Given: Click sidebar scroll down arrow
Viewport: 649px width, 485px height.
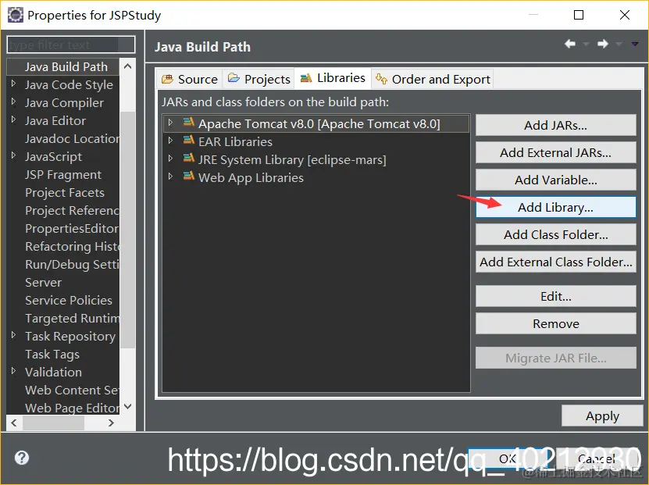Looking at the screenshot, I should (127, 406).
